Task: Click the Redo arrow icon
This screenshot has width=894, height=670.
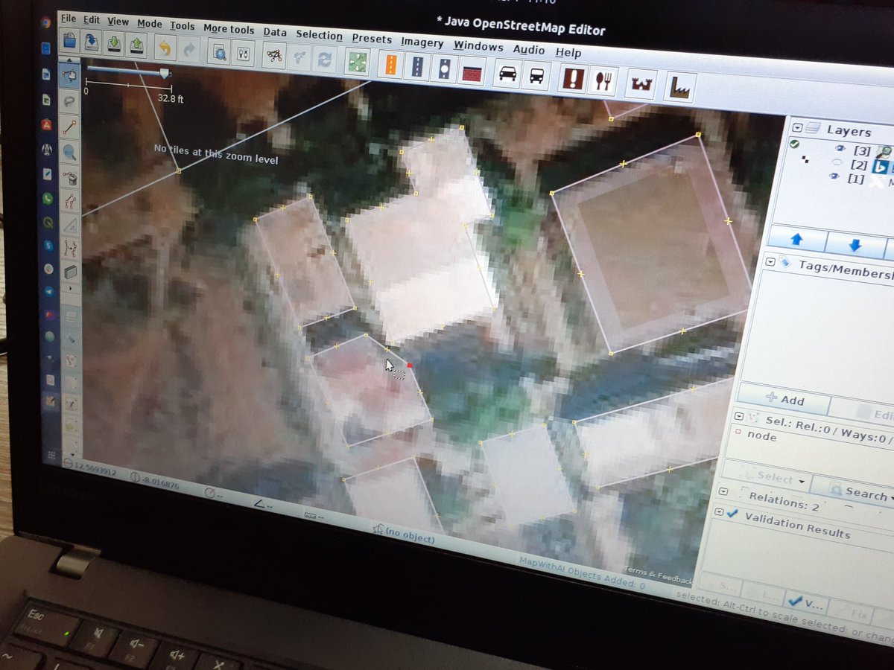Action: point(189,49)
